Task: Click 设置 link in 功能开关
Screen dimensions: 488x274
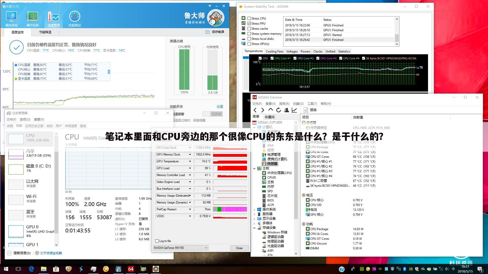Action: click(220, 107)
